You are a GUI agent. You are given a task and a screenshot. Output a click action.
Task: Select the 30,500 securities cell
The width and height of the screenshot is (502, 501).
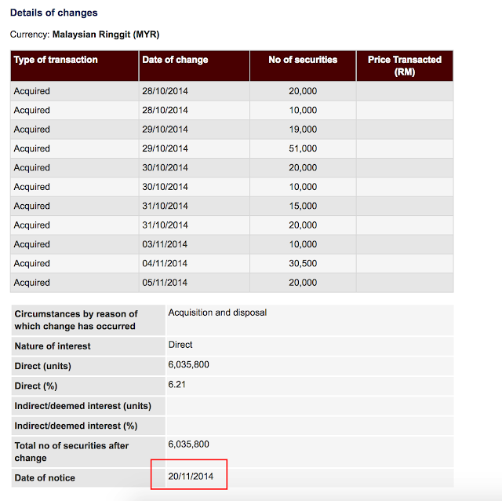pyautogui.click(x=303, y=264)
